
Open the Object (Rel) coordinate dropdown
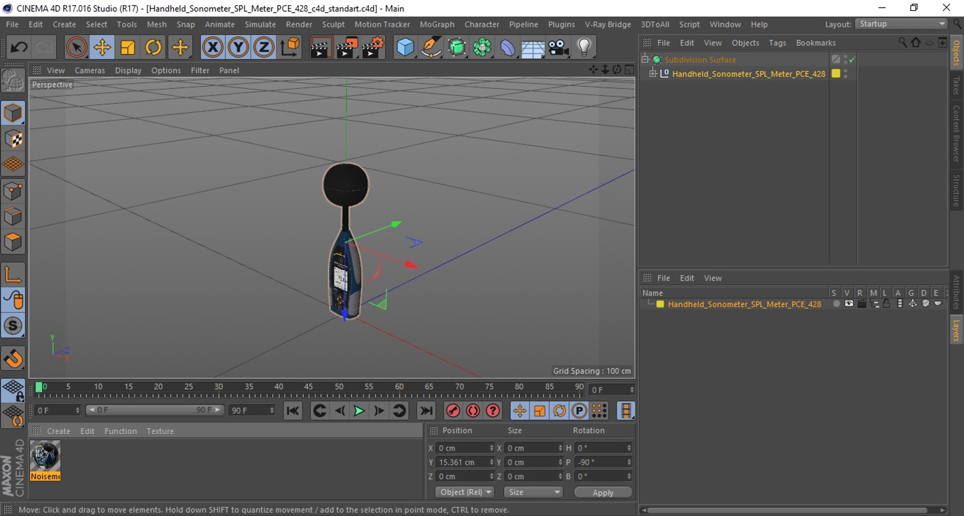click(464, 492)
